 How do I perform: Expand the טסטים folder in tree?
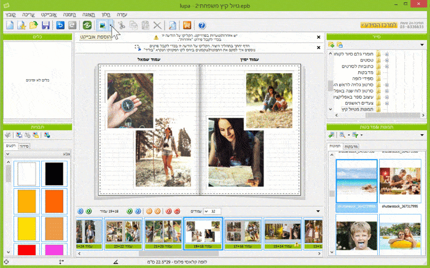pos(386,61)
